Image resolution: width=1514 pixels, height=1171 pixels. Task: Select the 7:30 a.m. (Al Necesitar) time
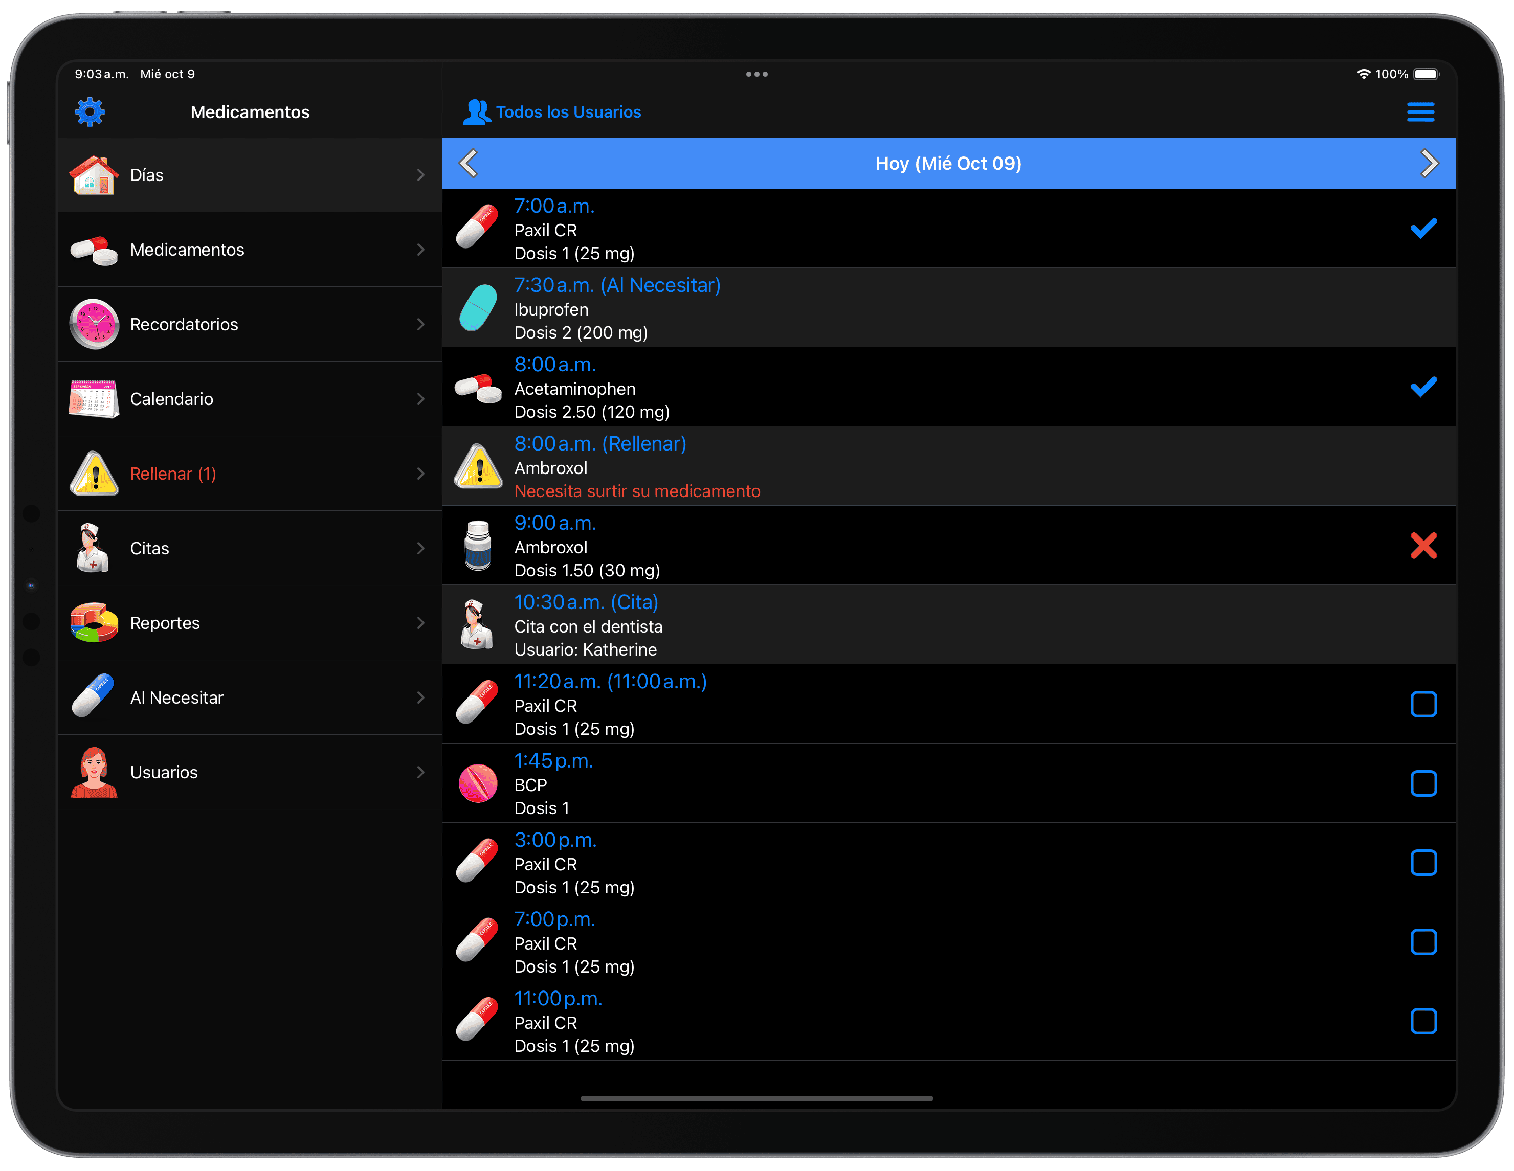(x=618, y=285)
